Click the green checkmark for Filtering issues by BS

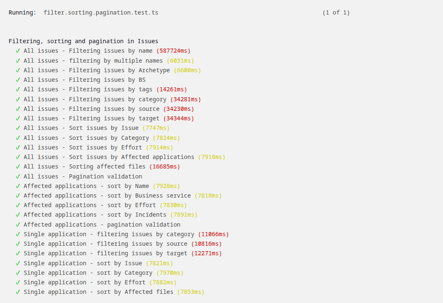click(x=18, y=80)
